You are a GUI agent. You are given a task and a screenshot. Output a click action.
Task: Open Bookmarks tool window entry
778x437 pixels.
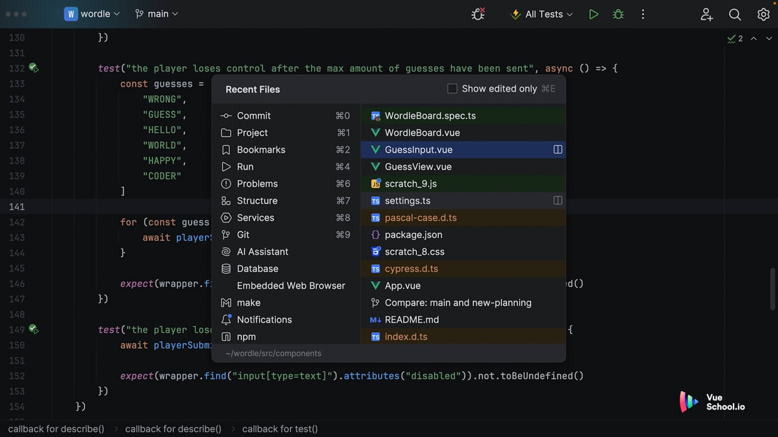[286, 149]
